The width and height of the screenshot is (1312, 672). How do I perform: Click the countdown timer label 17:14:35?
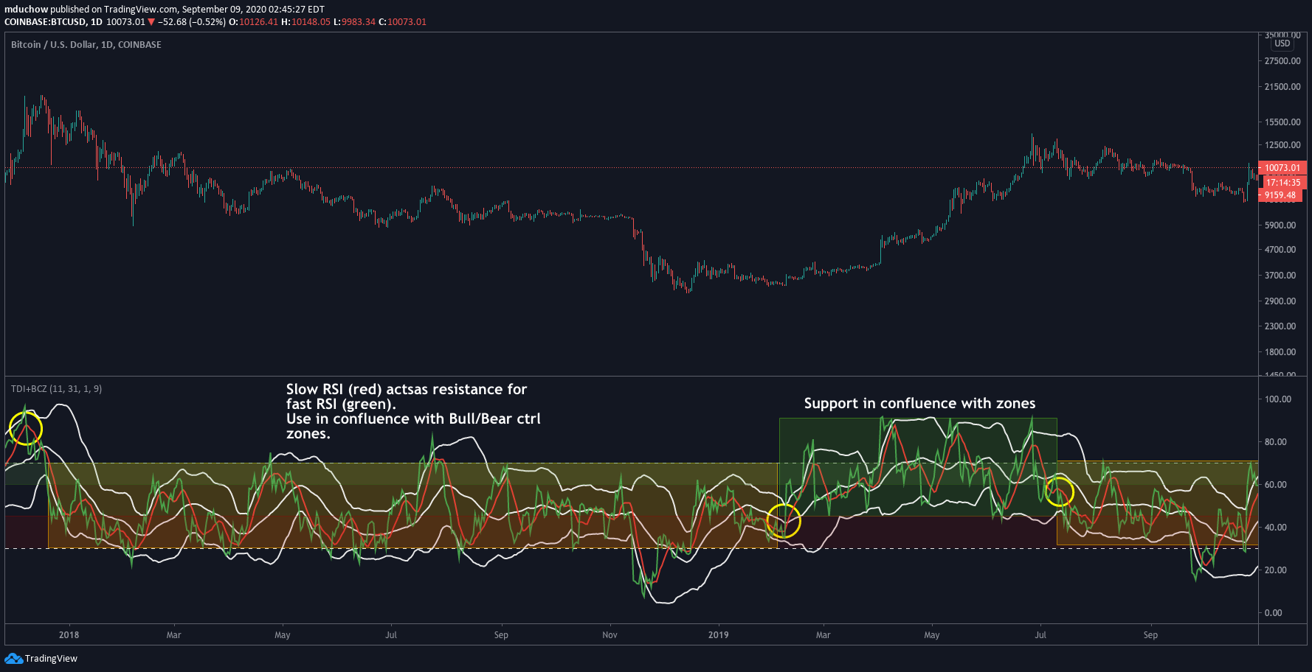point(1284,183)
